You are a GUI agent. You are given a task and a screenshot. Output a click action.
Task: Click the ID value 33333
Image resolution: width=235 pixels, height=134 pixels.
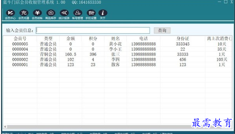(x=183, y=54)
